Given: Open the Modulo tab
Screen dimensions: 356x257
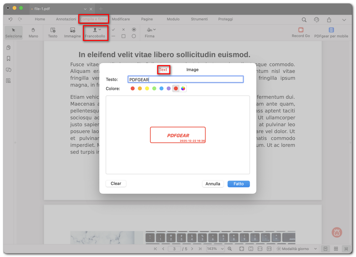Looking at the screenshot, I should [x=173, y=19].
